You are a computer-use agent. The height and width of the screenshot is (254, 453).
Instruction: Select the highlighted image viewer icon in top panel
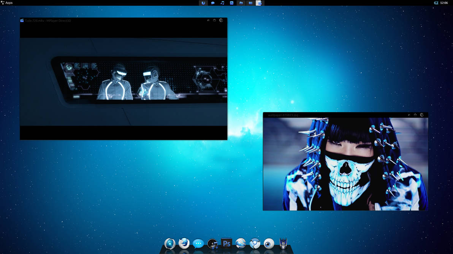(260, 3)
